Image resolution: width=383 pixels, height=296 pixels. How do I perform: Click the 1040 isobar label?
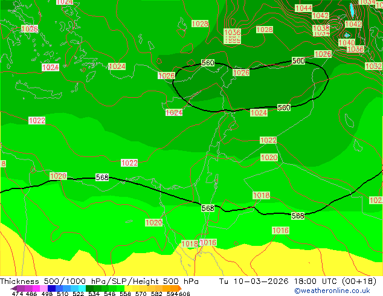pyautogui.click(x=347, y=43)
